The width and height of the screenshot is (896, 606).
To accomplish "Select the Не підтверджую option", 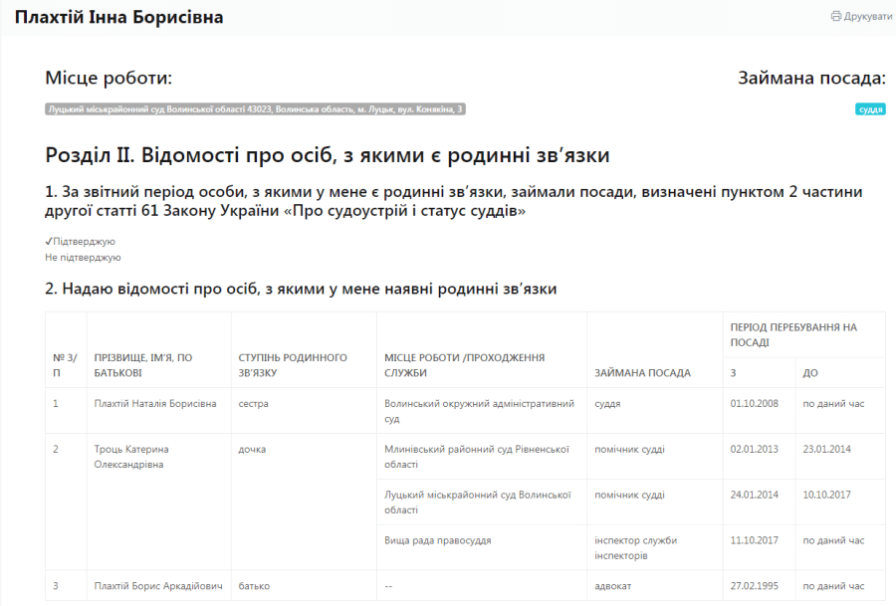I will coord(83,257).
